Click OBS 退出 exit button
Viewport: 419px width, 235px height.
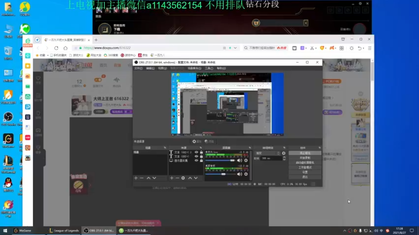[x=305, y=177]
